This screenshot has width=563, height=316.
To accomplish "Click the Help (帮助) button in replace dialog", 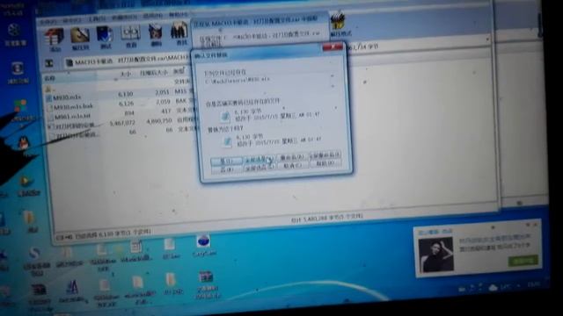I will (x=325, y=164).
